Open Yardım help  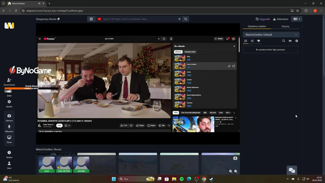[9, 154]
